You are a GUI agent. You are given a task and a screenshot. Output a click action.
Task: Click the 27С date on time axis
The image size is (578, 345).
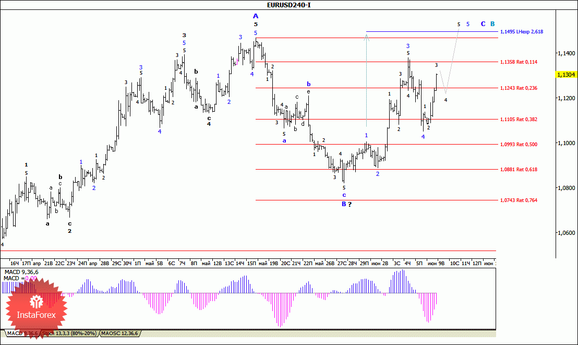pos(342,264)
